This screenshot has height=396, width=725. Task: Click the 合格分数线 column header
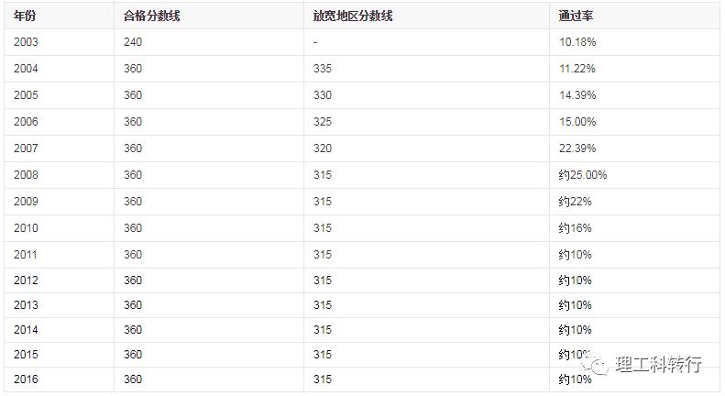pyautogui.click(x=151, y=16)
